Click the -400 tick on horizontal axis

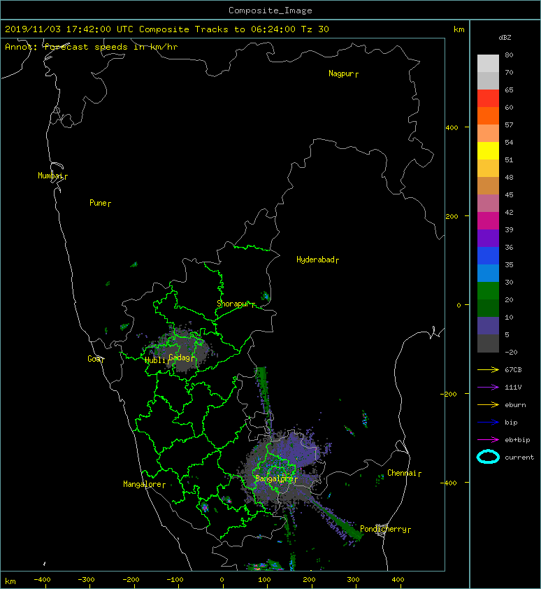[x=42, y=580]
